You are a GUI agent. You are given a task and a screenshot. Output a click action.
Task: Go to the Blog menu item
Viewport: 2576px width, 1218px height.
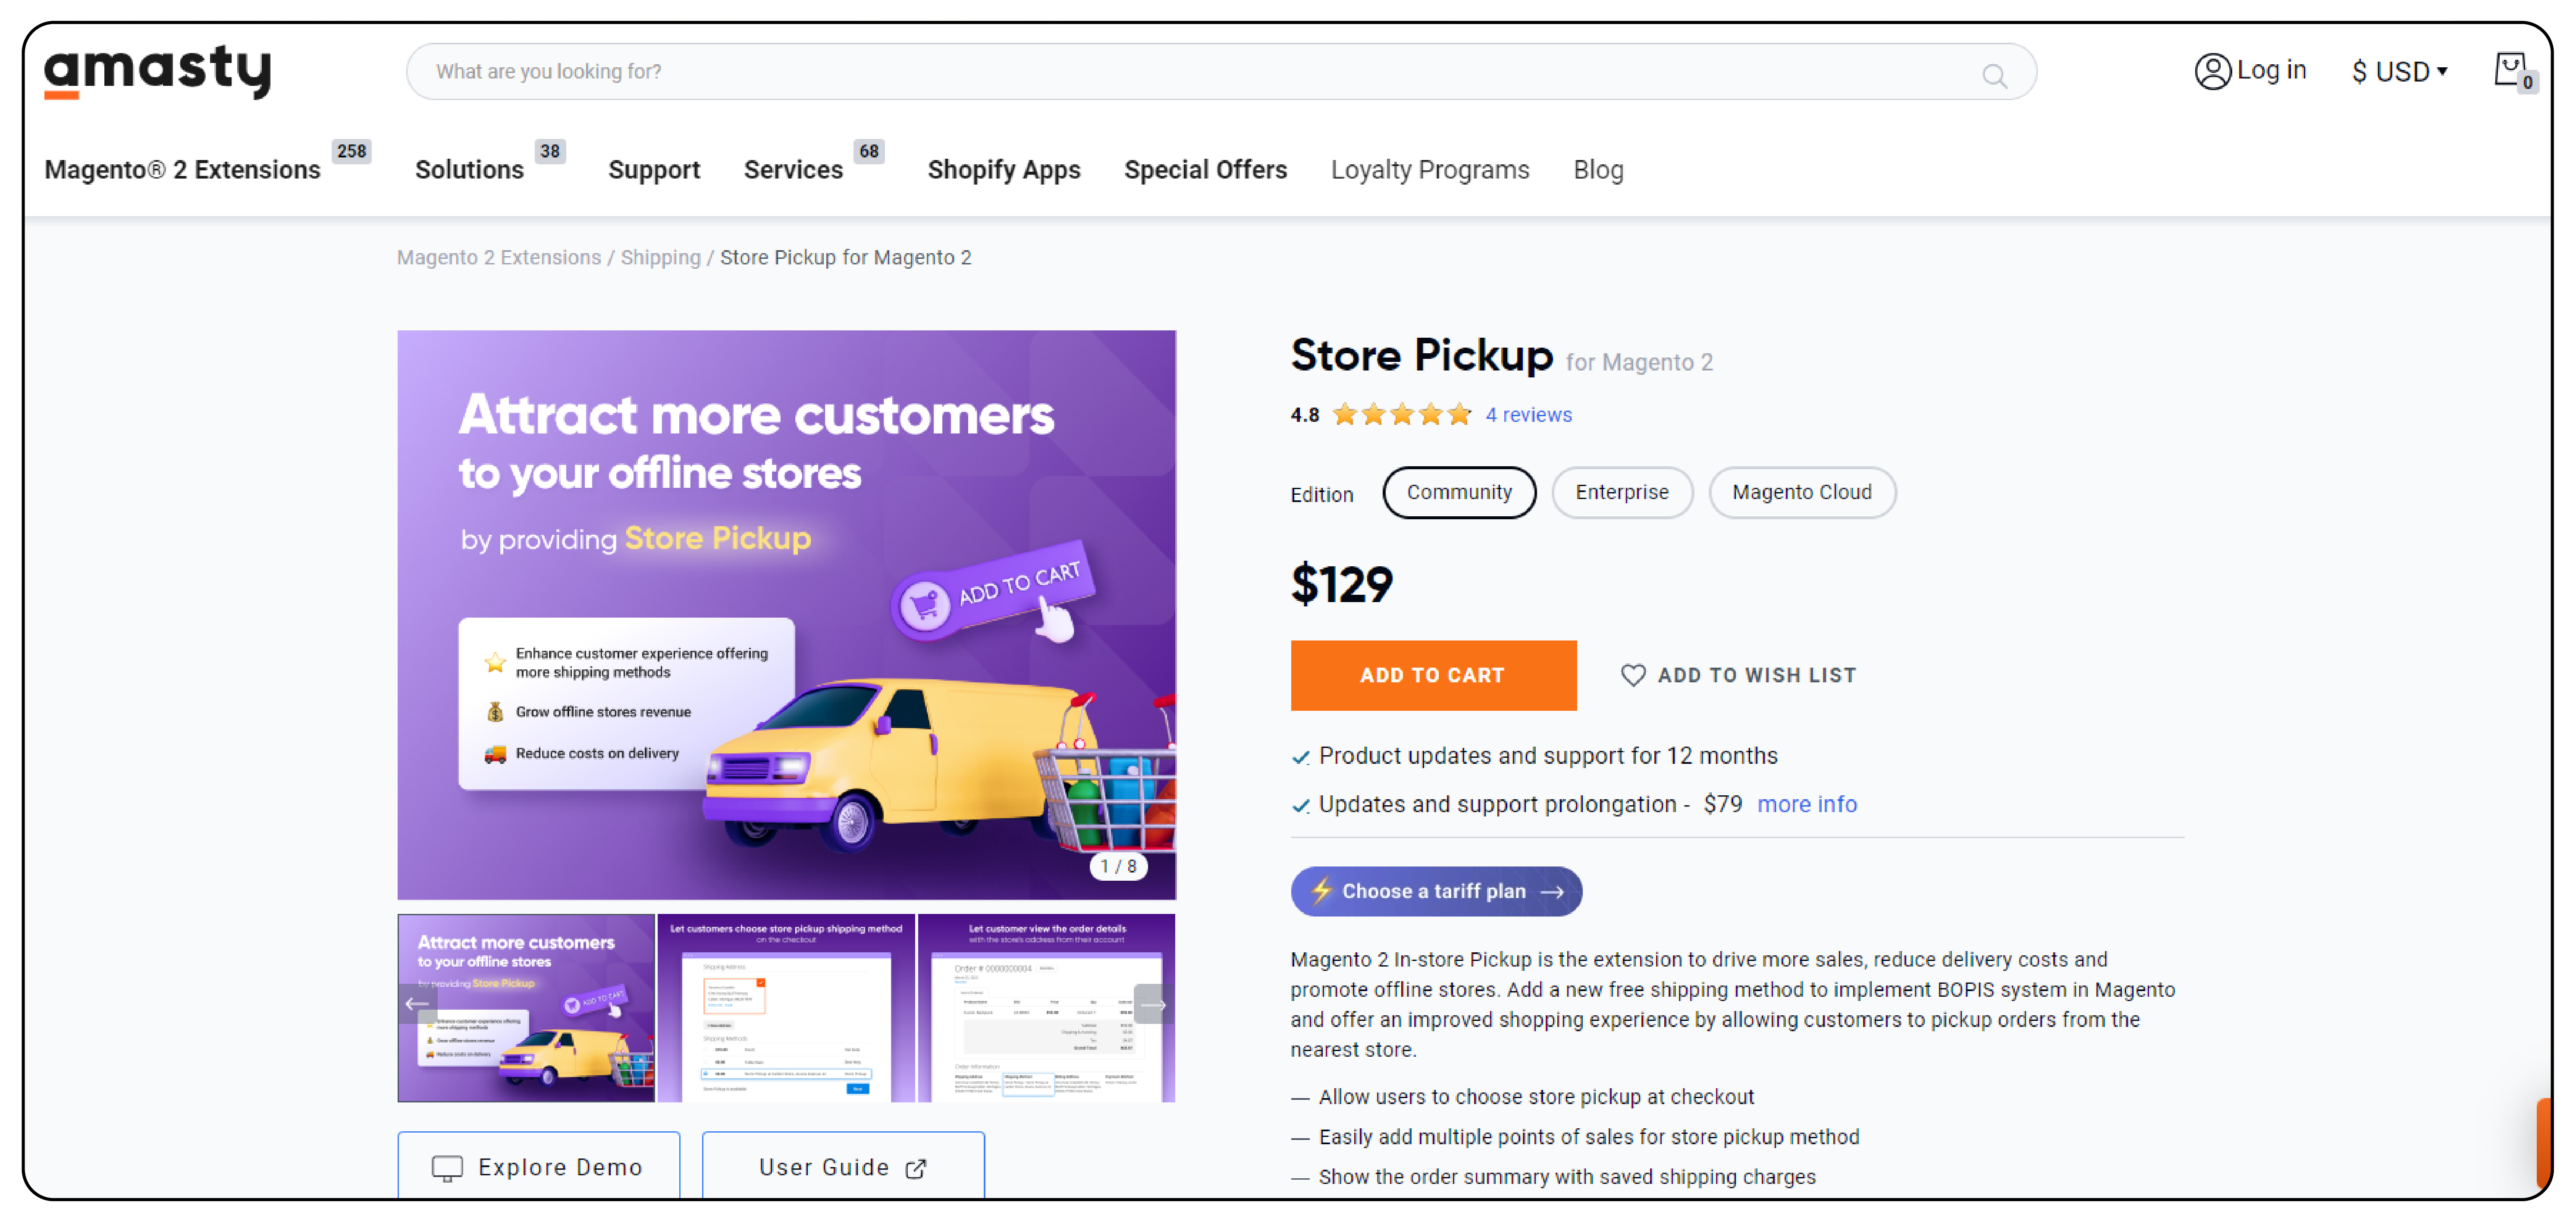1597,170
